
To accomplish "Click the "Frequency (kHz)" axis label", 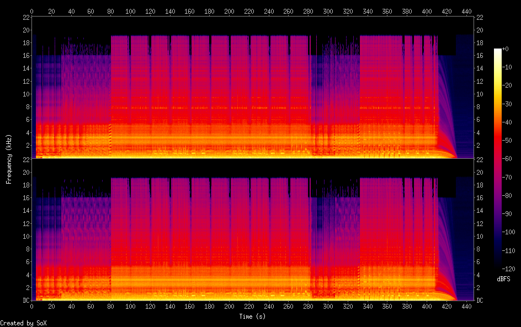I will [x=9, y=159].
